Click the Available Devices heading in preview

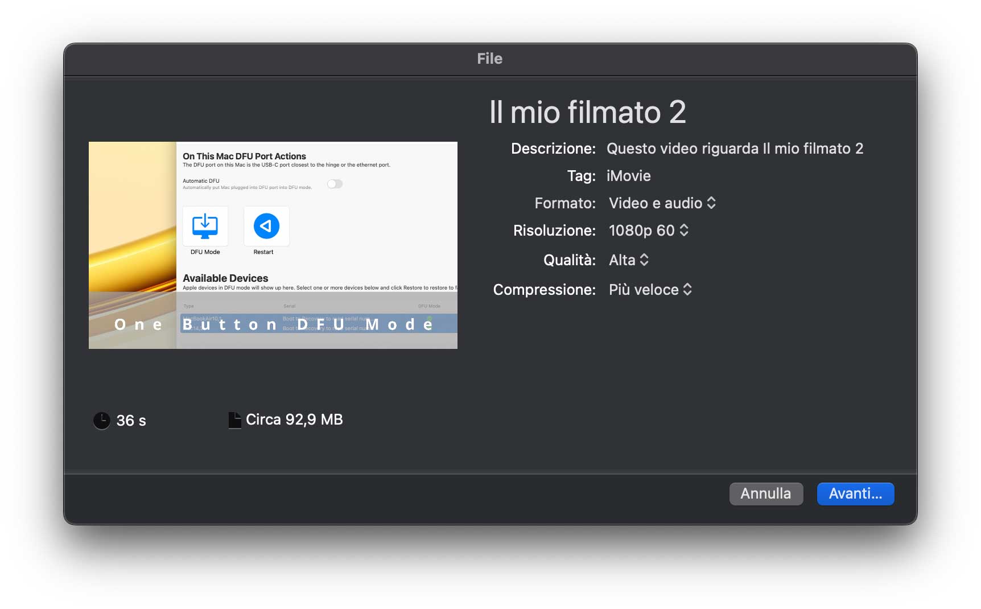[x=225, y=278]
